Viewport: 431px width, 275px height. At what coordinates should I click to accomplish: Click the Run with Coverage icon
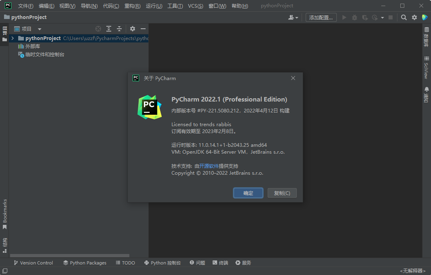tap(365, 17)
